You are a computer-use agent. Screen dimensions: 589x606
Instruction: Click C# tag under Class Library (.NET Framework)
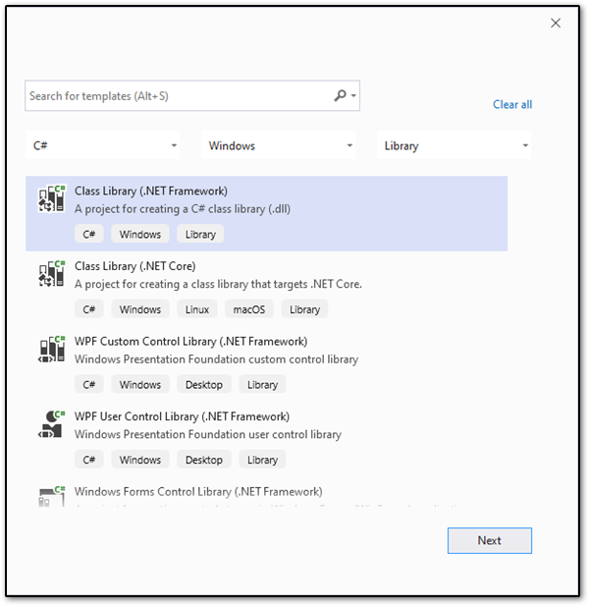(x=89, y=234)
